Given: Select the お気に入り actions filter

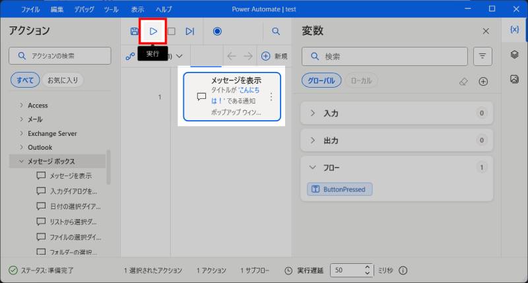Looking at the screenshot, I should 63,80.
